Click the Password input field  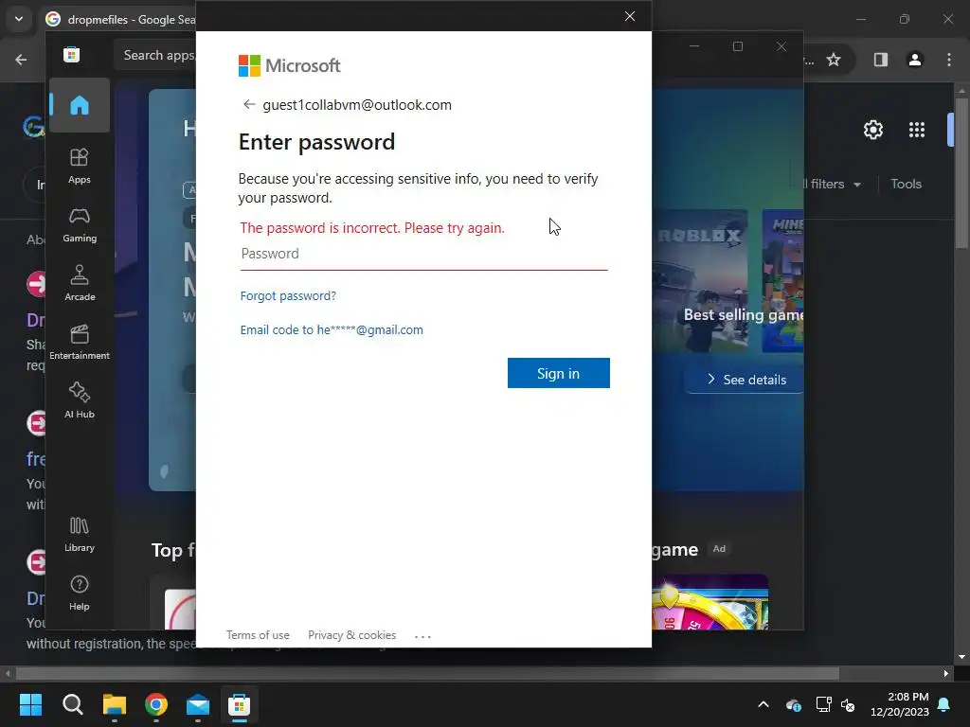point(423,254)
